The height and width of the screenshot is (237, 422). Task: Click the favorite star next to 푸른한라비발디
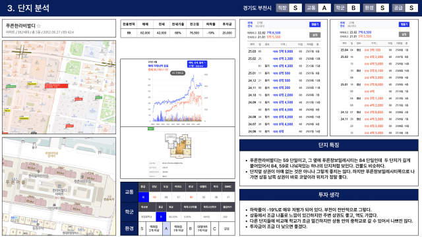[x=39, y=26]
